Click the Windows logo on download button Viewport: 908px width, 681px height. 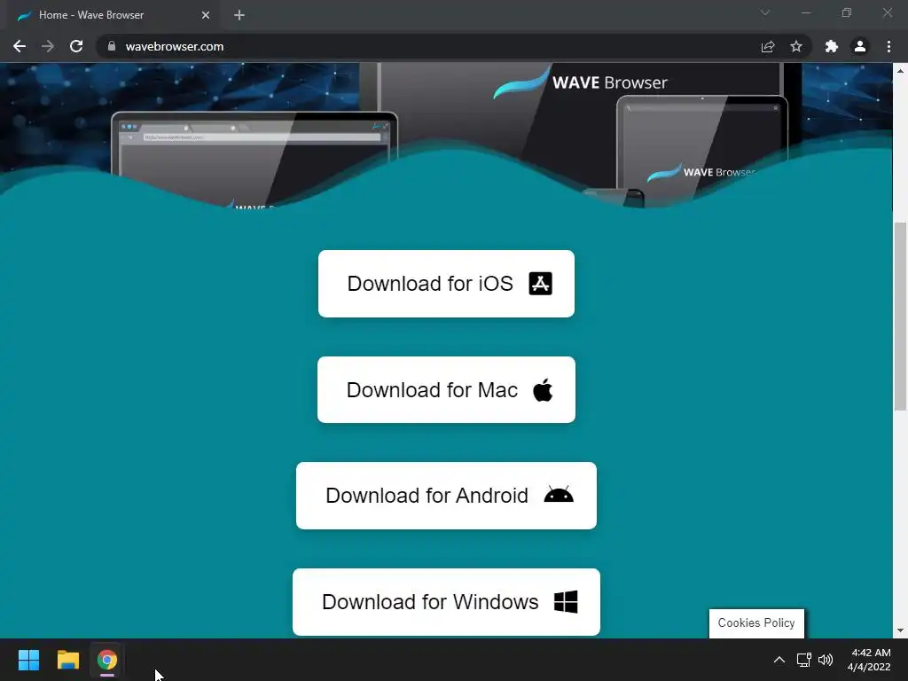[565, 602]
